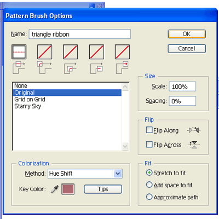Cancel the Pattern Brush Options dialog

[x=187, y=49]
